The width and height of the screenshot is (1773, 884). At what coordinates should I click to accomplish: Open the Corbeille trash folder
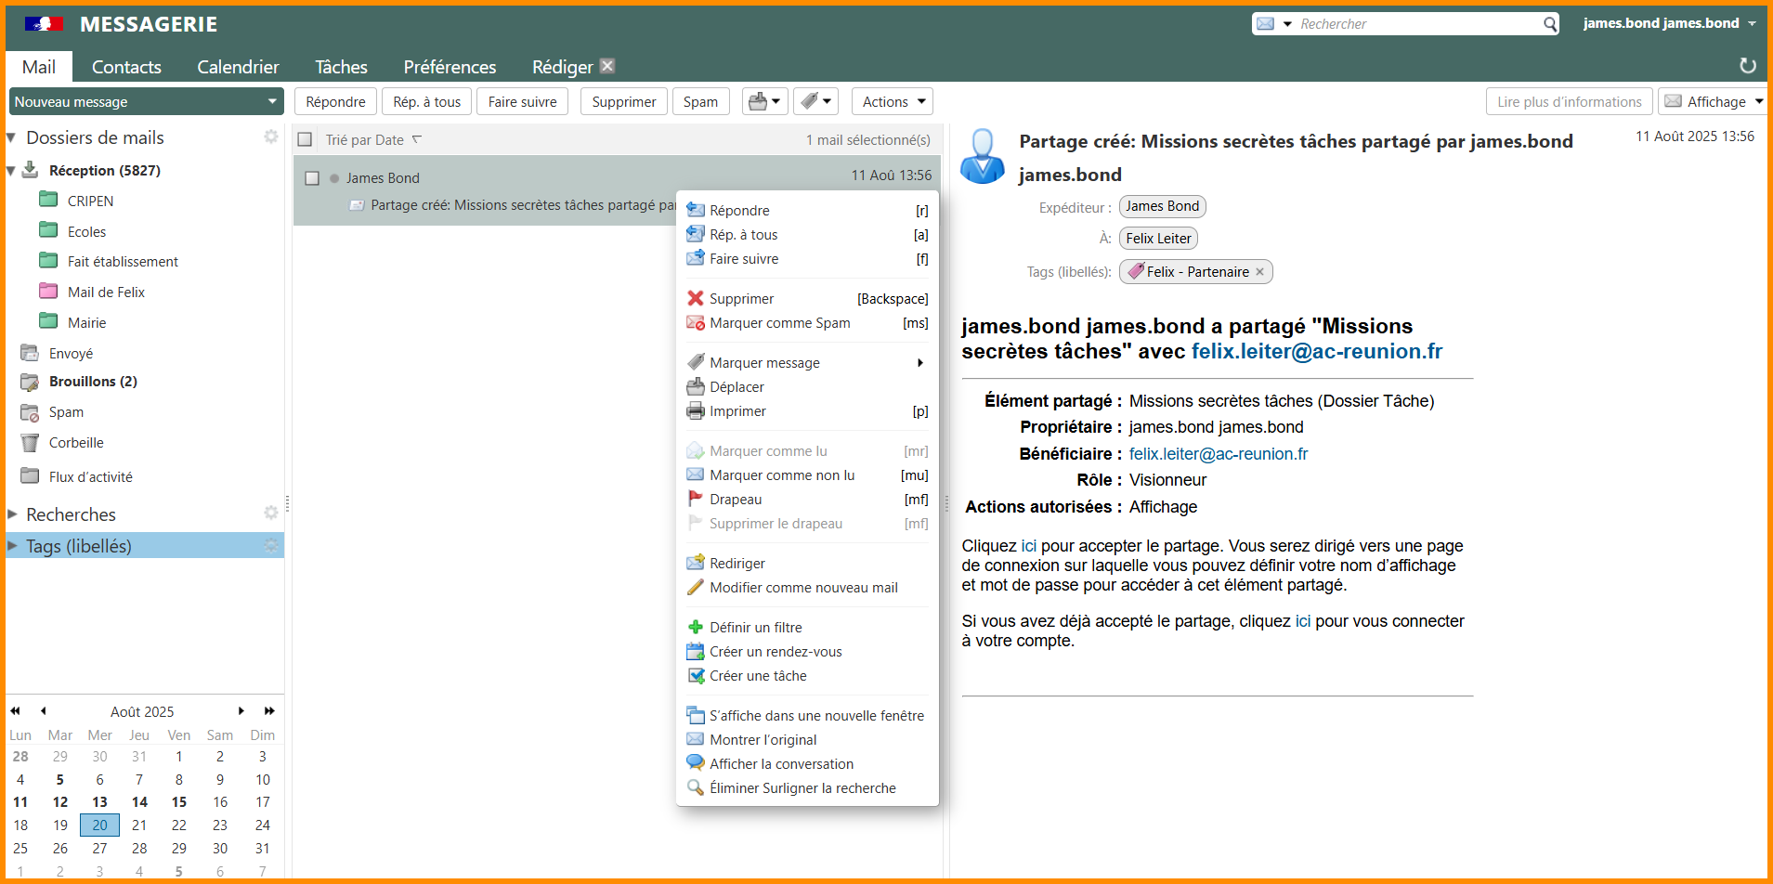click(76, 443)
